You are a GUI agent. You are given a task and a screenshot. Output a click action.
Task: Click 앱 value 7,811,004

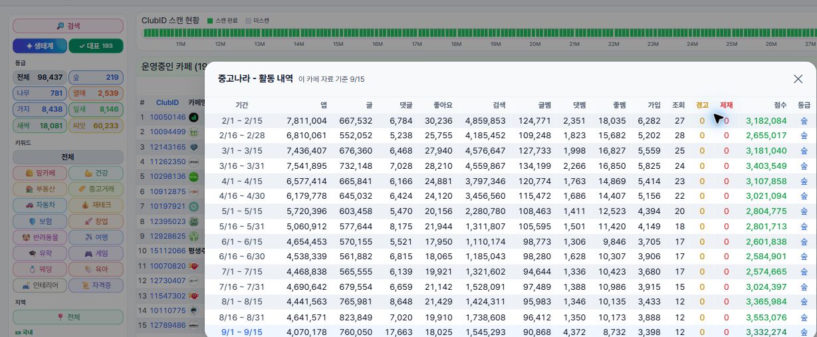[306, 121]
